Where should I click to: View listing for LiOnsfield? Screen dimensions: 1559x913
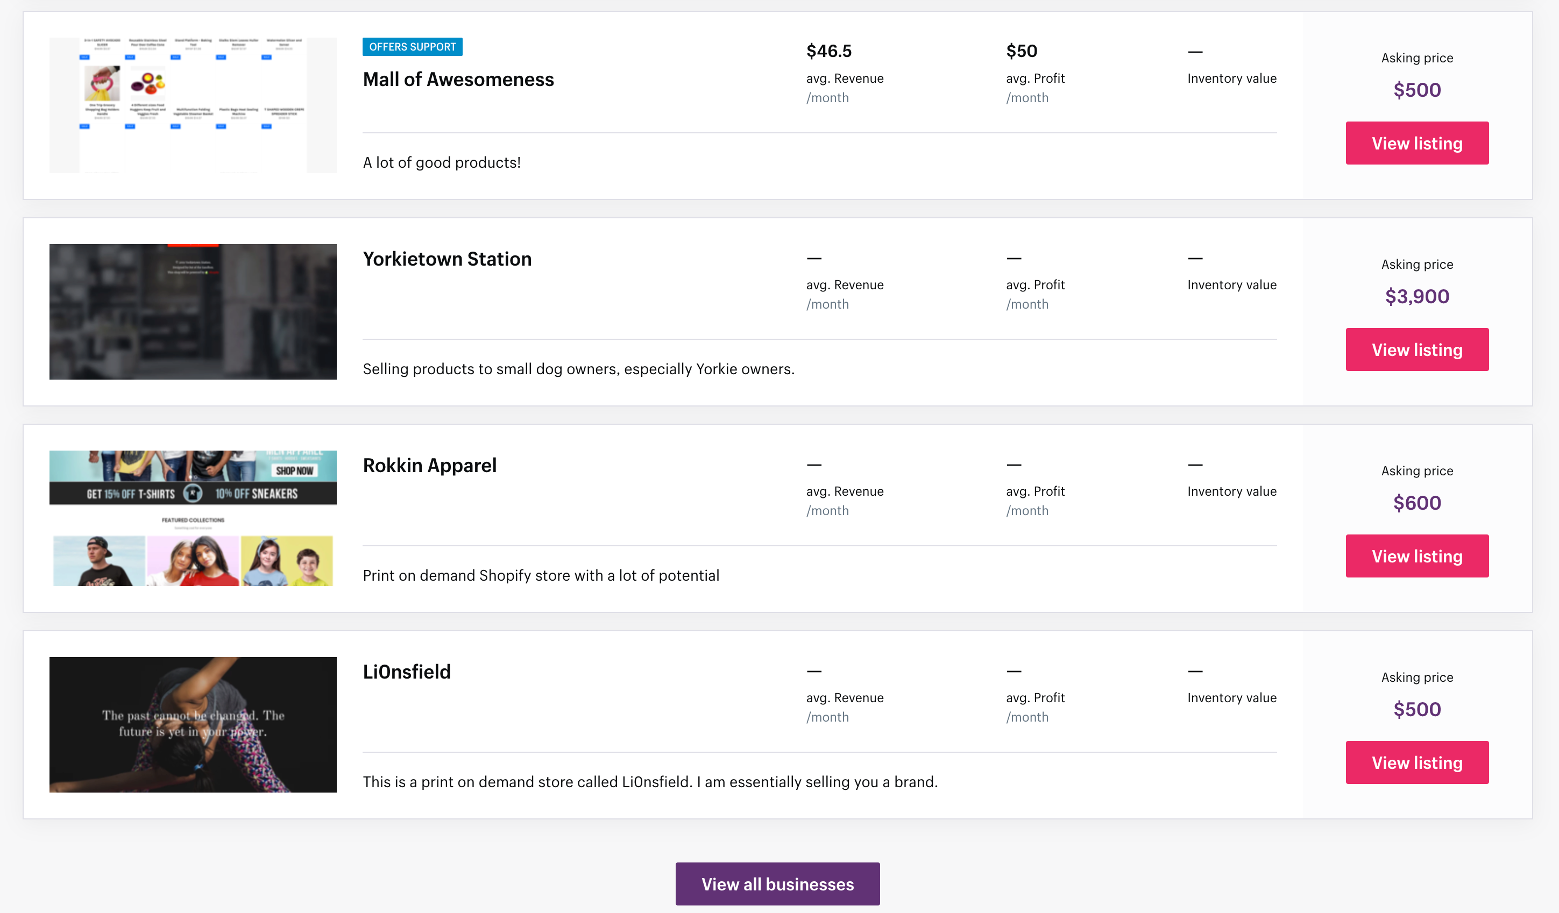click(x=1417, y=763)
